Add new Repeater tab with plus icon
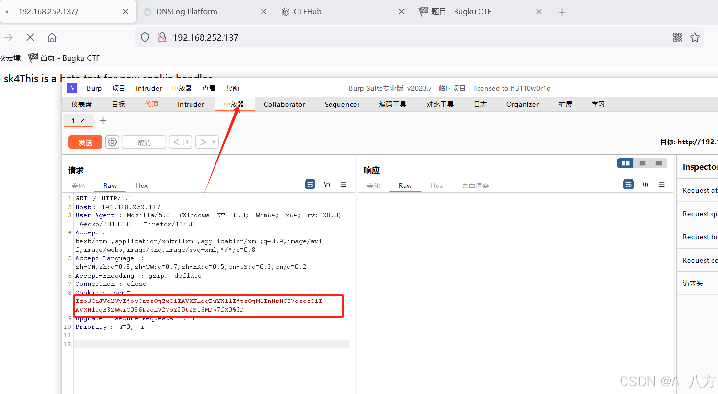Viewport: 718px width, 394px height. tap(103, 120)
